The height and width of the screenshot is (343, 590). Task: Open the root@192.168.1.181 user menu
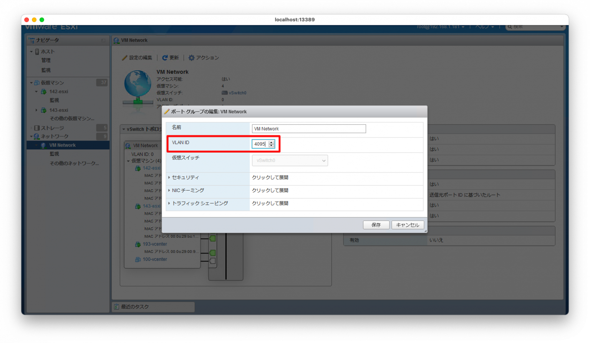coord(439,27)
